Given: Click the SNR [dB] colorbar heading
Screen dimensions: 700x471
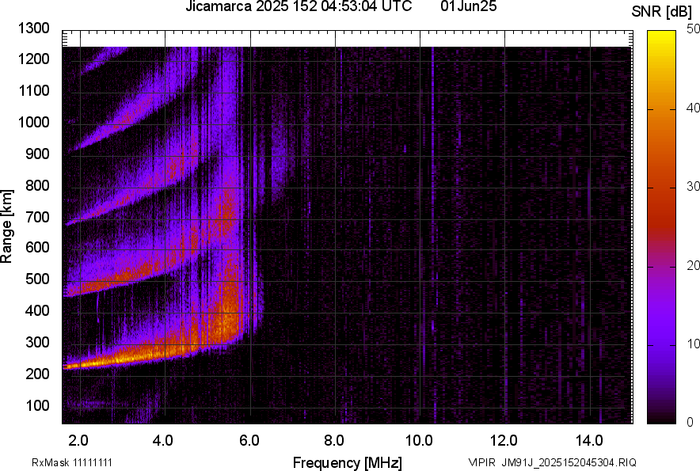Looking at the screenshot, I should click(x=662, y=12).
